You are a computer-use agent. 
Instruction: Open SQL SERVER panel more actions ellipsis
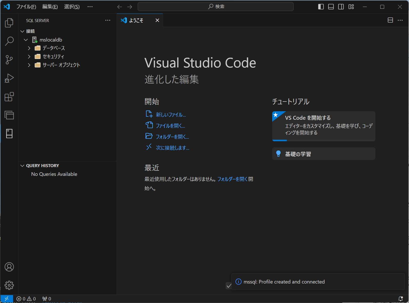pos(108,20)
